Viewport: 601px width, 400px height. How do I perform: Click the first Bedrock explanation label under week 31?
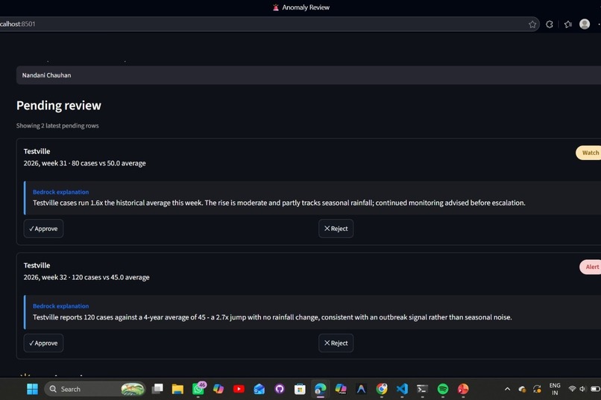click(x=61, y=192)
